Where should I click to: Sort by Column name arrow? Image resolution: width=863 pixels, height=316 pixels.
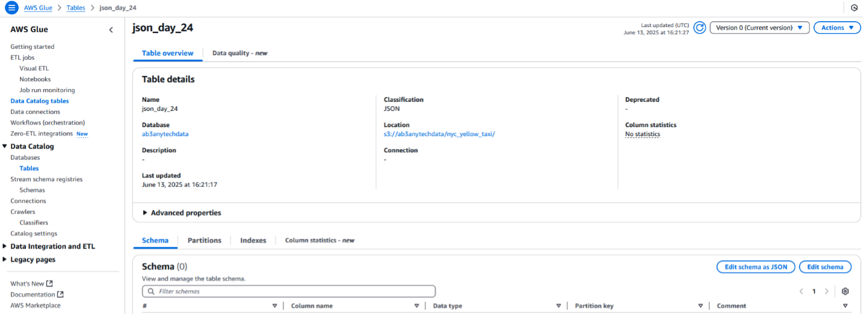[416, 306]
